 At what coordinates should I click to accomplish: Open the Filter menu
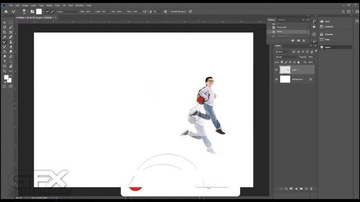click(x=57, y=5)
